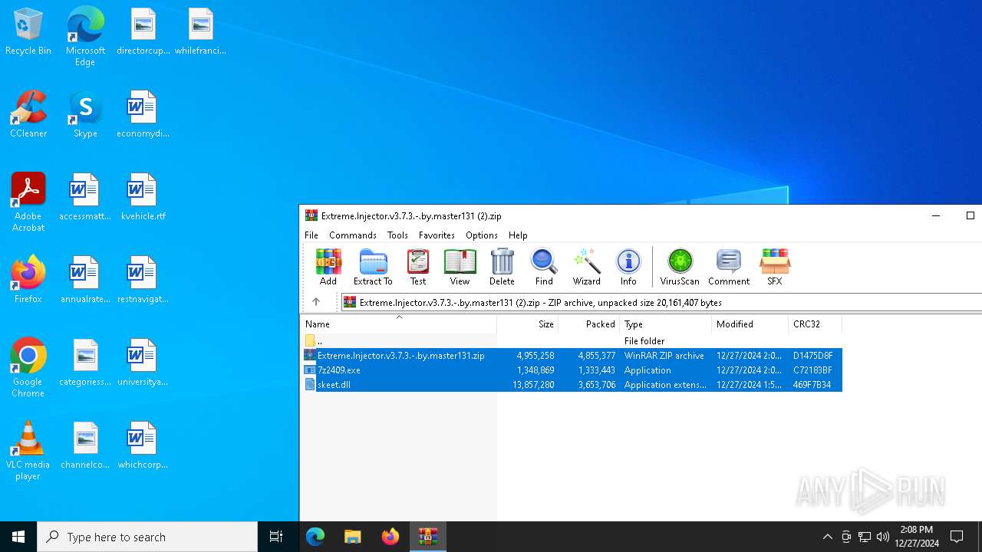
Task: Select the Microsoft Edge desktop shortcut
Action: tap(85, 36)
